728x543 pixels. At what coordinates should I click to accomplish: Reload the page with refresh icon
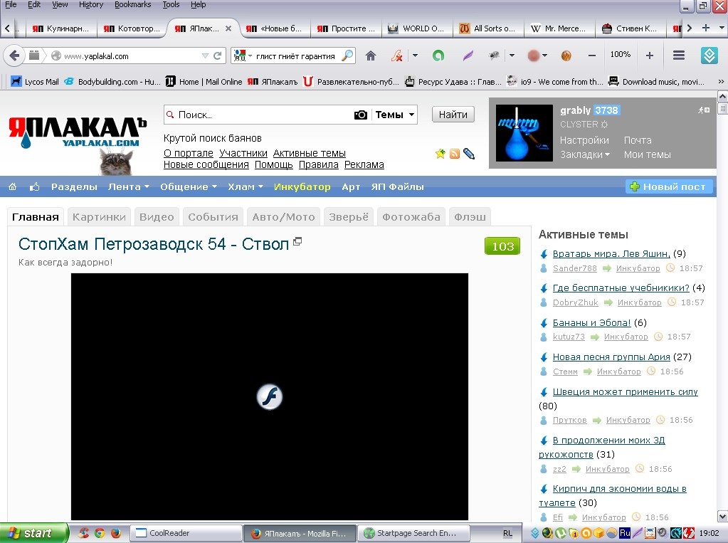(217, 56)
